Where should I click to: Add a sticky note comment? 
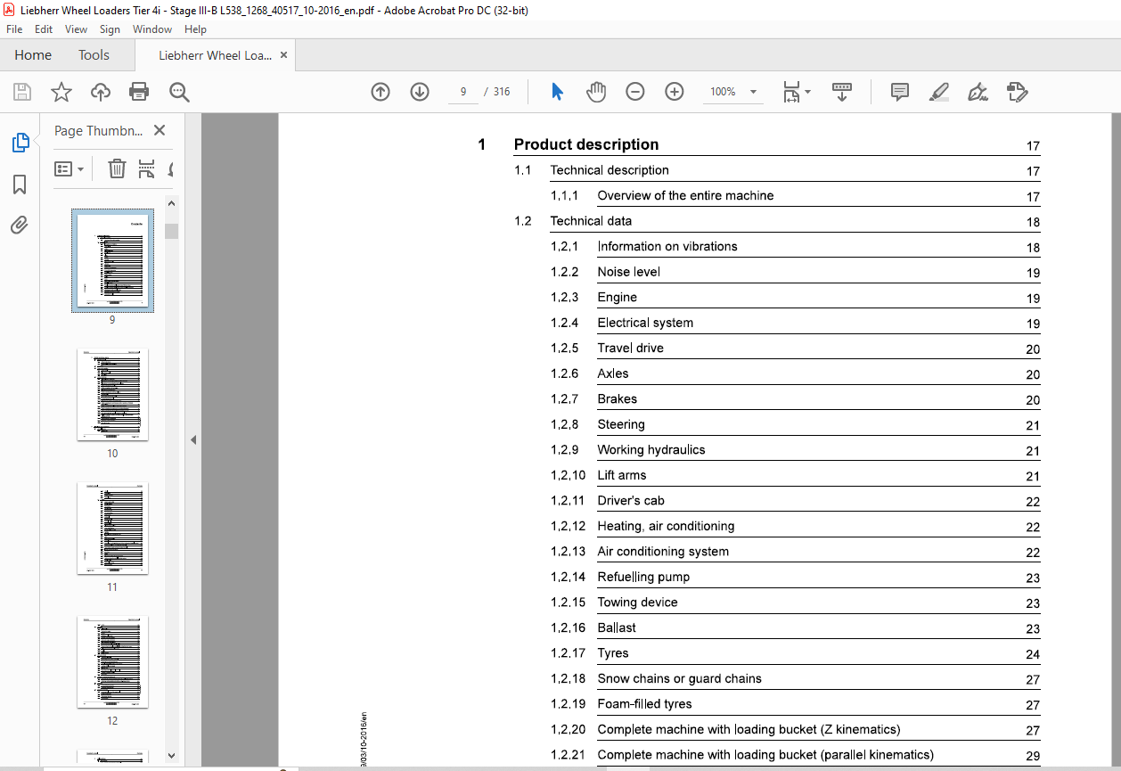pos(900,92)
